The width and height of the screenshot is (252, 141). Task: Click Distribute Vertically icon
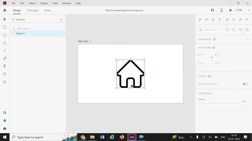[x=220, y=20]
